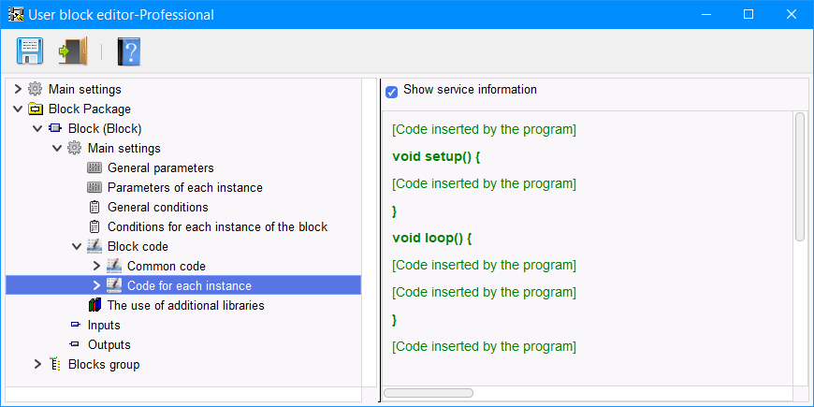Screen dimensions: 814x407
Task: Expand the Common code node
Action: 95,267
